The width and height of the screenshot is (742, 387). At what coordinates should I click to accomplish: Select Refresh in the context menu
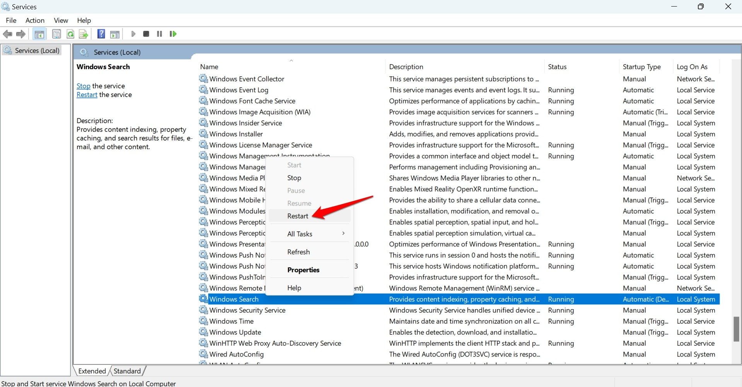pyautogui.click(x=309, y=252)
